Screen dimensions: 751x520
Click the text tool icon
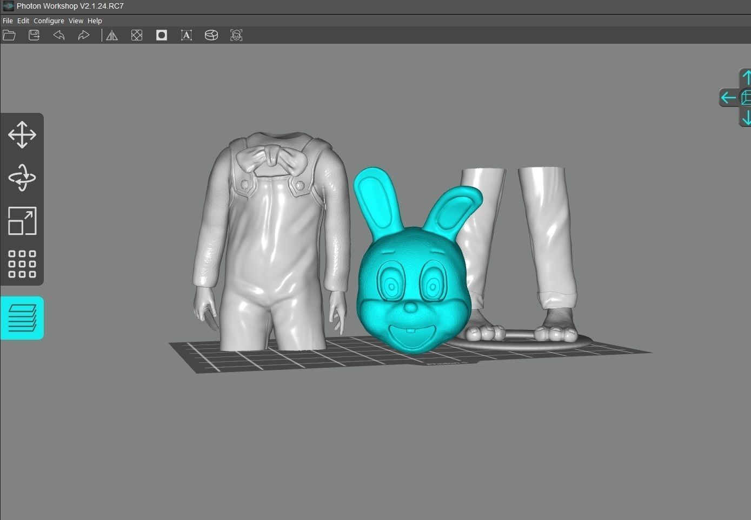(187, 35)
